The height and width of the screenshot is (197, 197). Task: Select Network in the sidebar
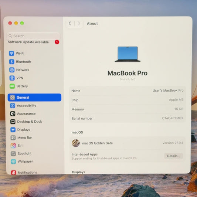tap(23, 70)
